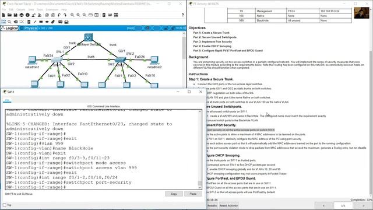Choose the Place Note tool
The image size is (373, 210).
29,22
